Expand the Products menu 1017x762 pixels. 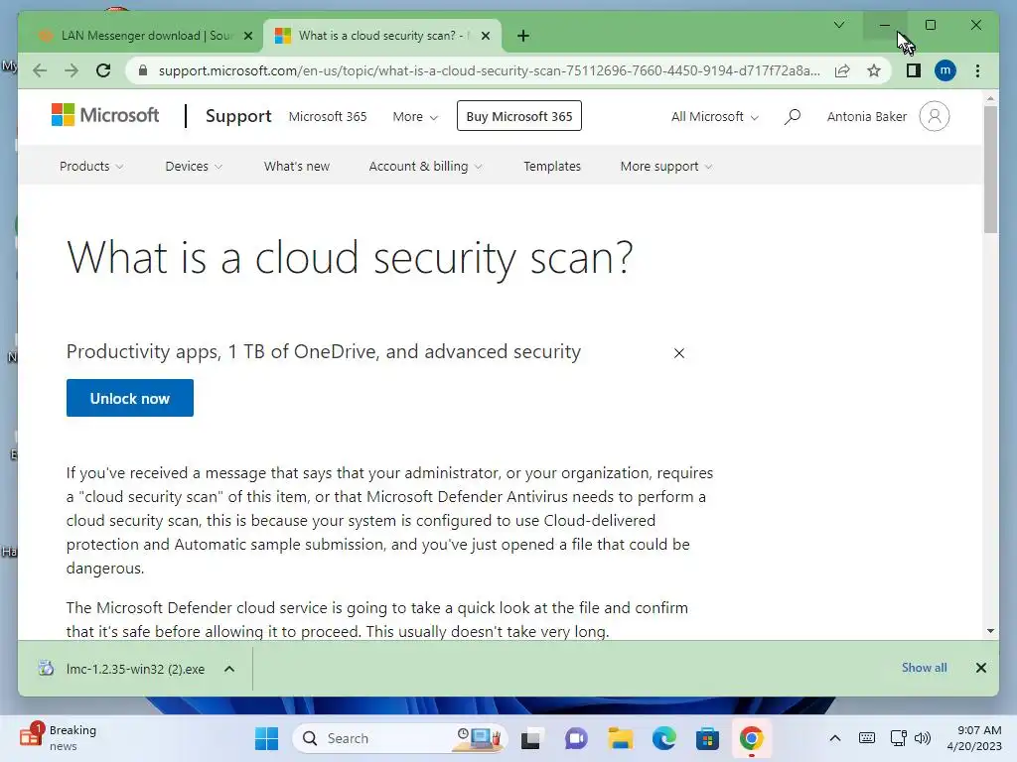point(91,166)
